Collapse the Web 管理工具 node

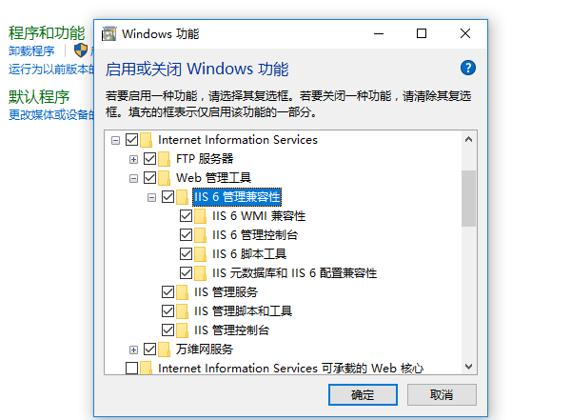click(133, 178)
